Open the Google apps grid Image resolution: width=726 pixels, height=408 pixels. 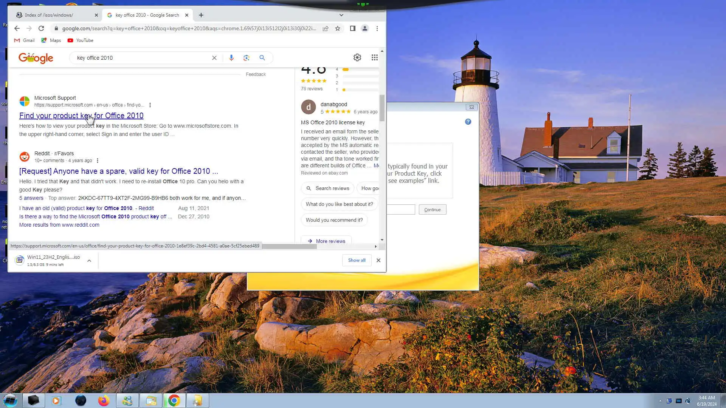coord(374,57)
